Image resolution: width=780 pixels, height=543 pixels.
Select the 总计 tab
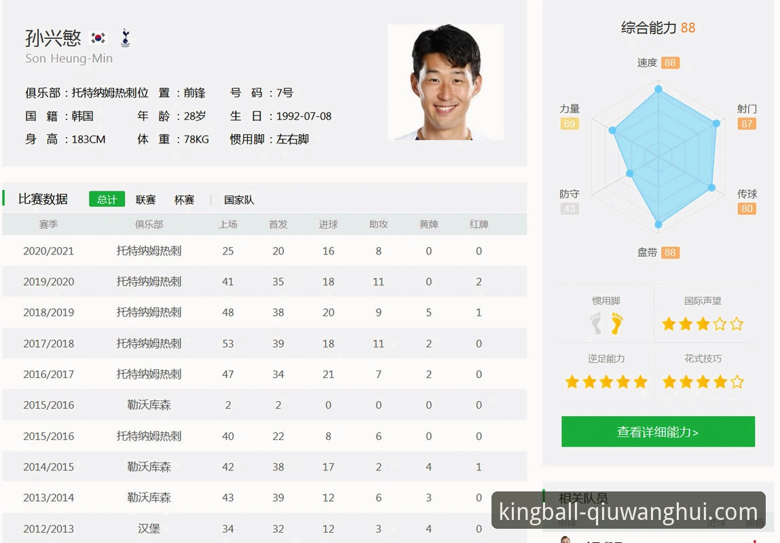click(107, 200)
